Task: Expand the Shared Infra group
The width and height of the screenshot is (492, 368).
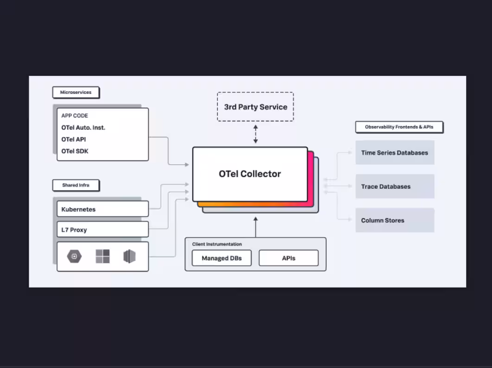Action: click(x=76, y=185)
